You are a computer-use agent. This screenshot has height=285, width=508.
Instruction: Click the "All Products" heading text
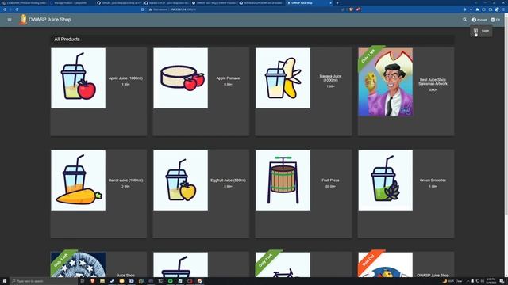coord(67,39)
